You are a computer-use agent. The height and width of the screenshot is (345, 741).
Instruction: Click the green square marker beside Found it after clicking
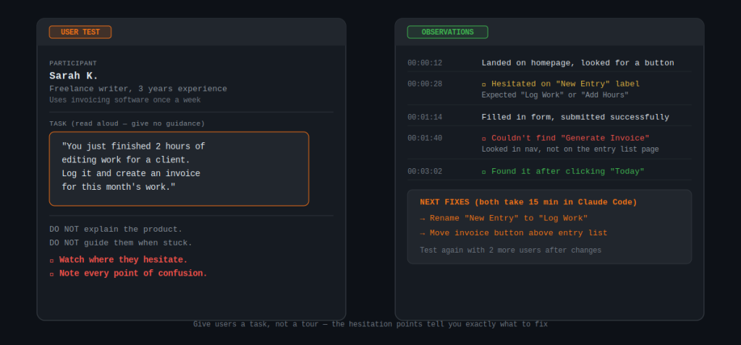coord(484,172)
